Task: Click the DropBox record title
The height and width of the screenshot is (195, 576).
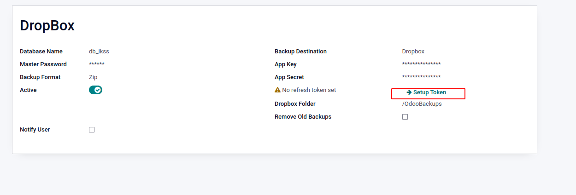Action: point(47,26)
